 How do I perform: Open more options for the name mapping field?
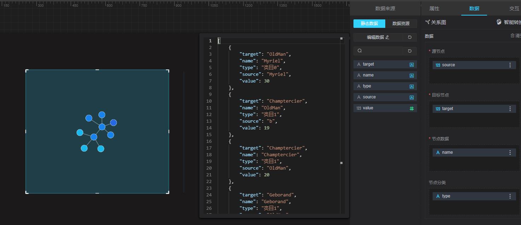pyautogui.click(x=510, y=153)
